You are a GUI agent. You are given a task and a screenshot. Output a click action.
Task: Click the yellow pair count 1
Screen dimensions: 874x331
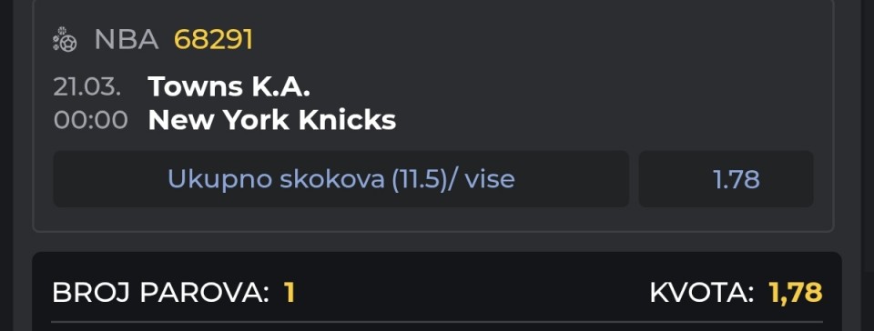[289, 293]
